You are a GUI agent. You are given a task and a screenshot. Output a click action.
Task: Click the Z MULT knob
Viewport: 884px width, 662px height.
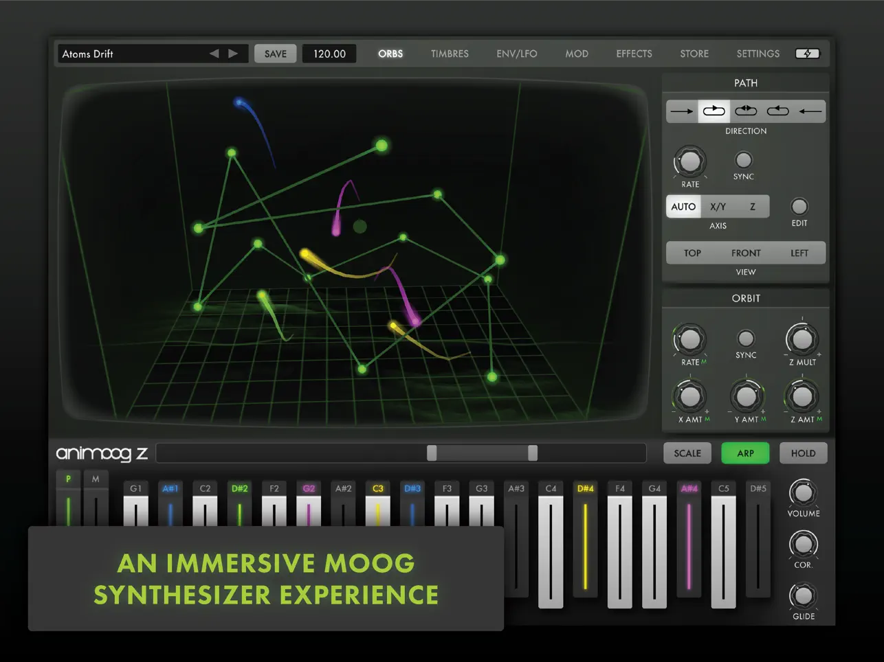(802, 339)
